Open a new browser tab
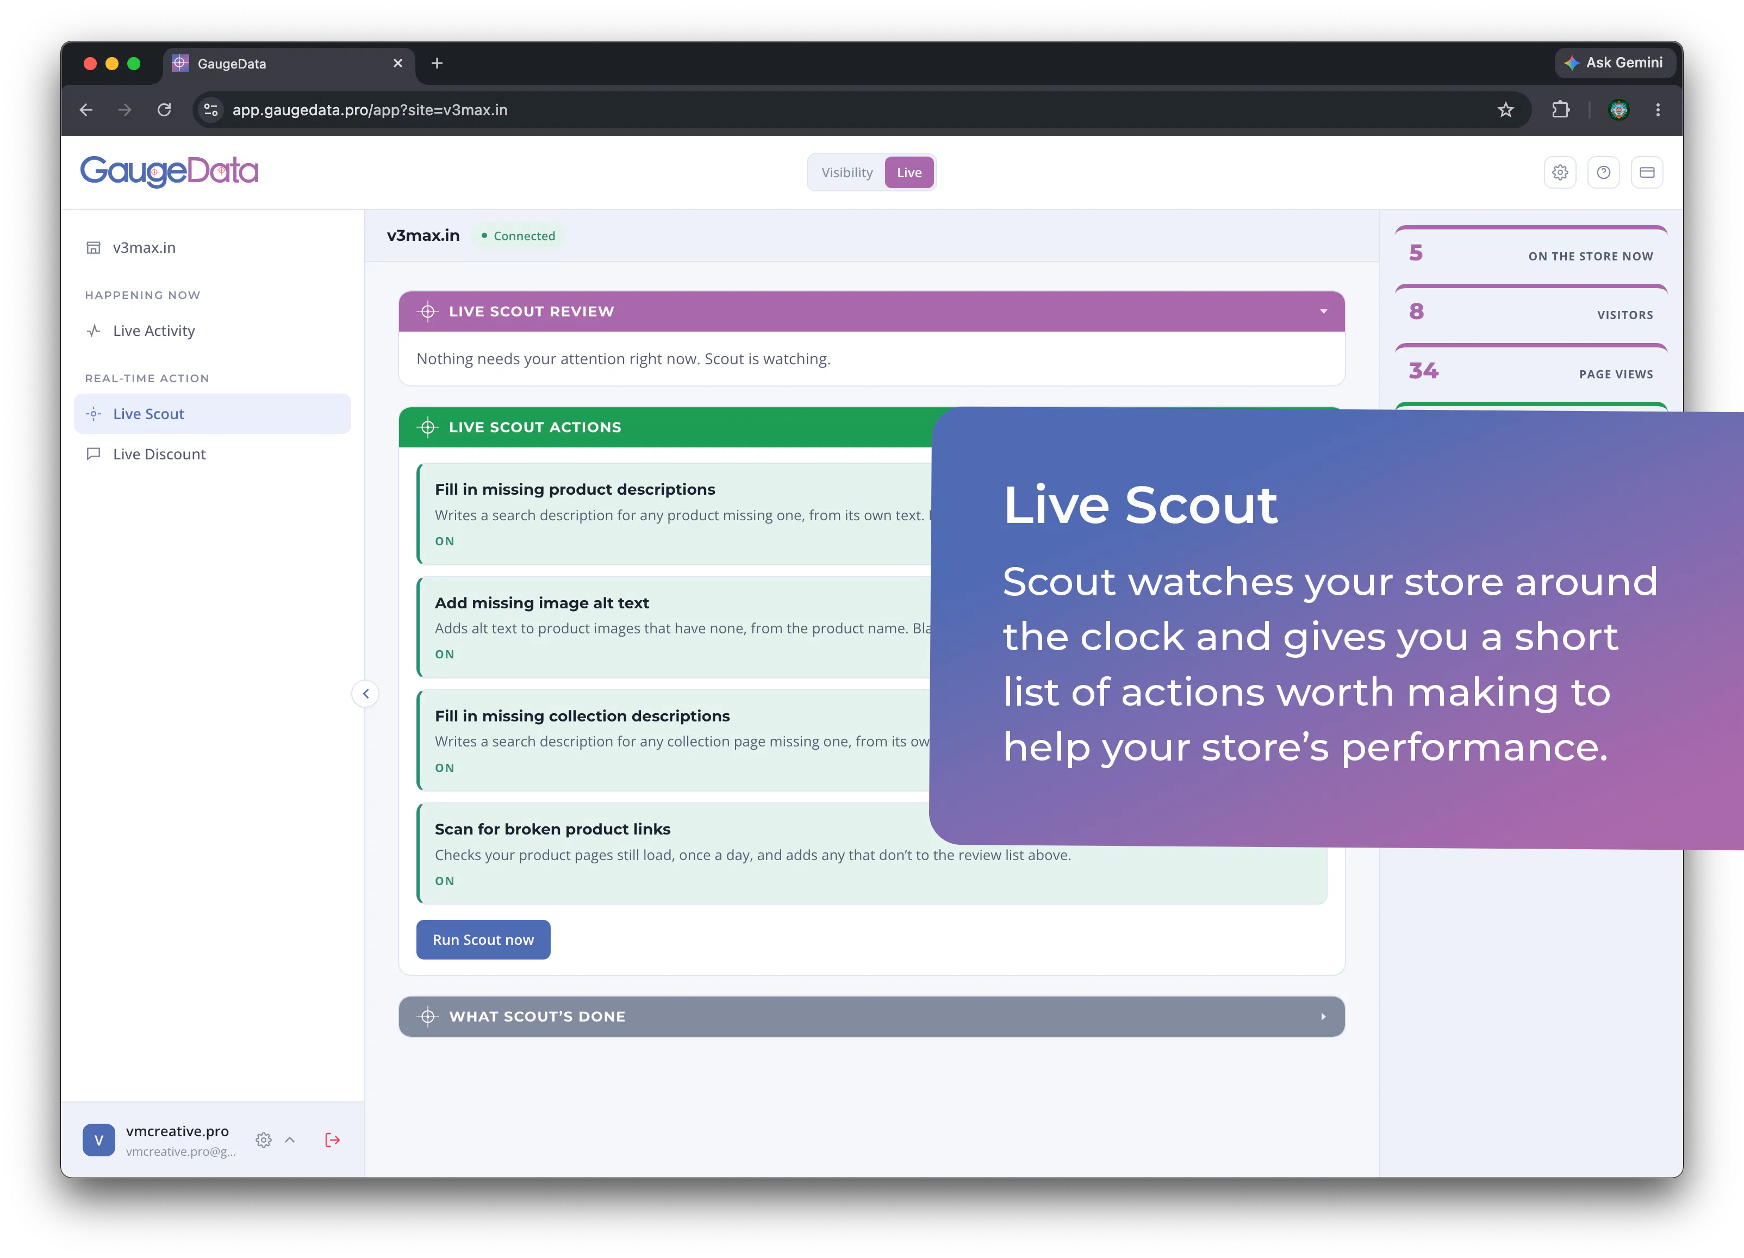The image size is (1744, 1258). coord(437,63)
